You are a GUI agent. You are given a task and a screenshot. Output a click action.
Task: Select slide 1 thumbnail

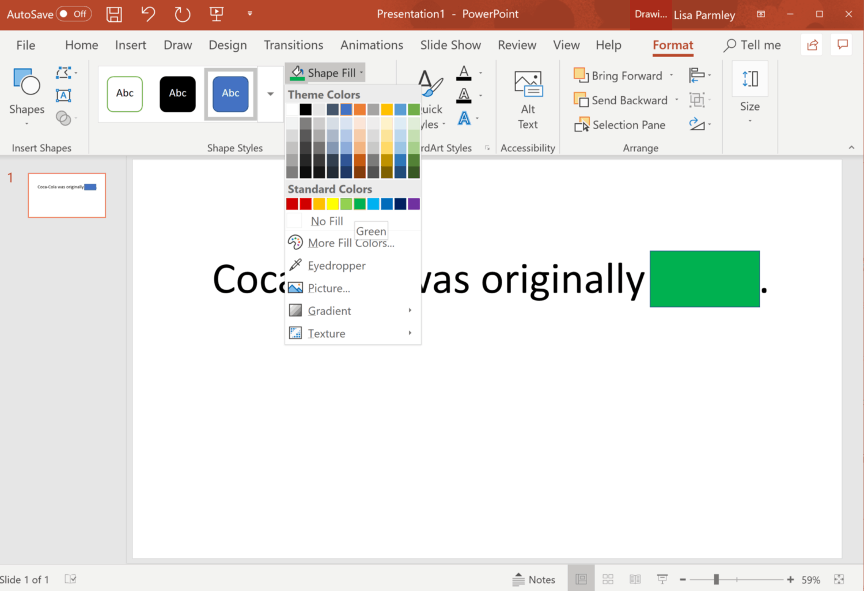[x=67, y=195]
